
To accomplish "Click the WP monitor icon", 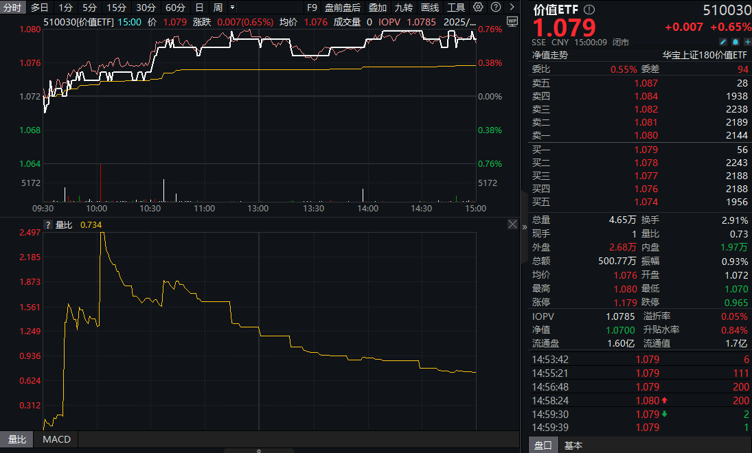I will point(512,21).
